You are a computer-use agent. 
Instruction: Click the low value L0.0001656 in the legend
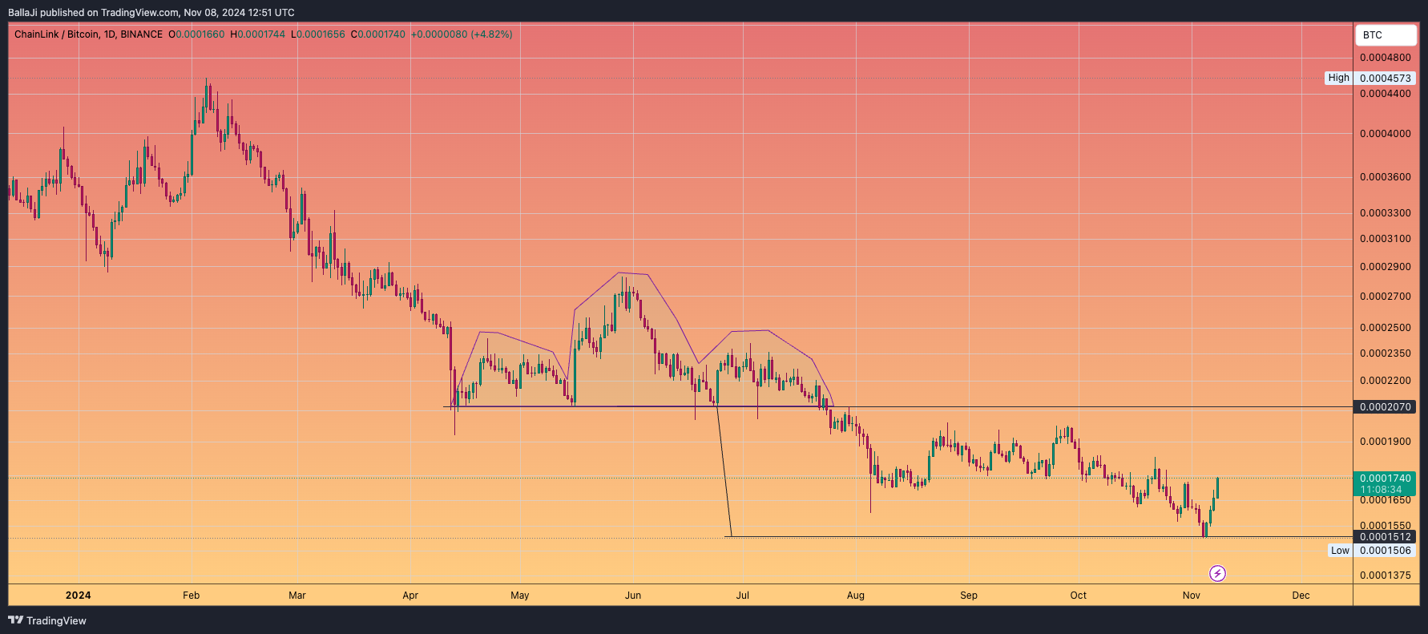pyautogui.click(x=318, y=34)
